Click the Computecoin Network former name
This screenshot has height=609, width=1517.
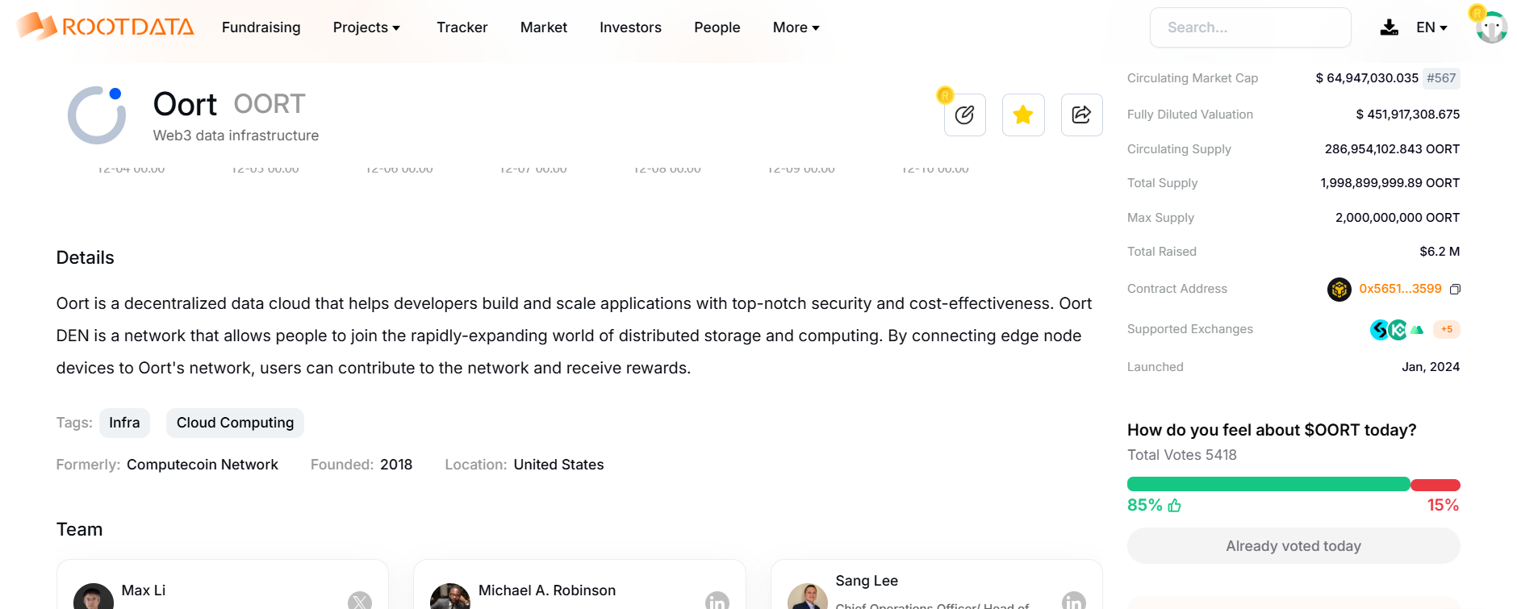(x=202, y=465)
